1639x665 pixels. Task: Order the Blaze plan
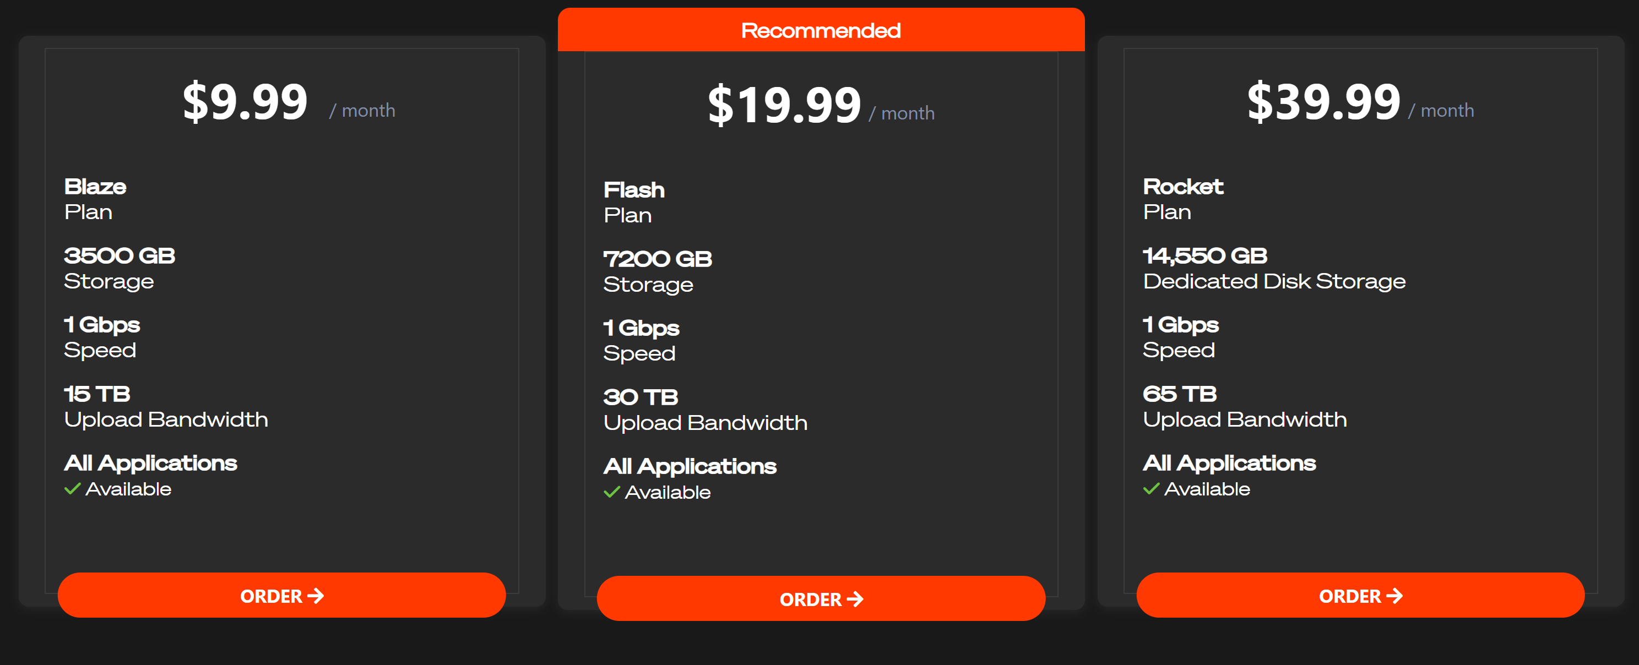pos(282,595)
